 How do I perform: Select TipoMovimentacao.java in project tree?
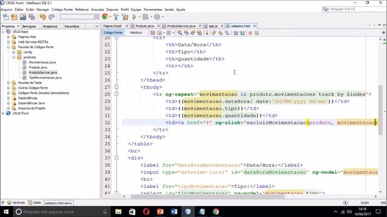tap(45, 78)
